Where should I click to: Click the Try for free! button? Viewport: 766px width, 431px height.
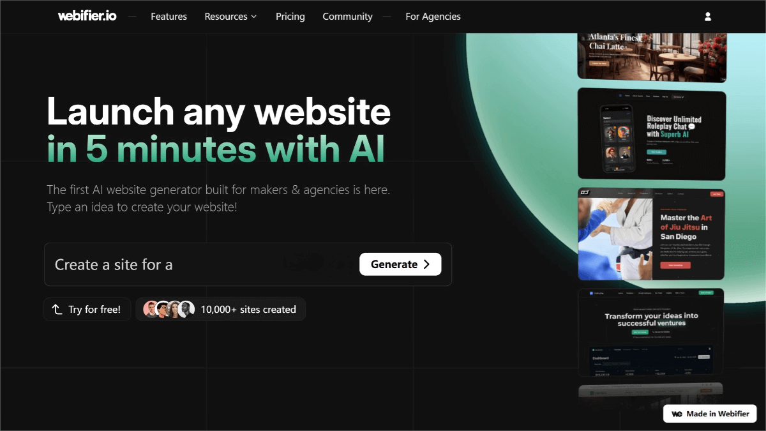(x=87, y=310)
